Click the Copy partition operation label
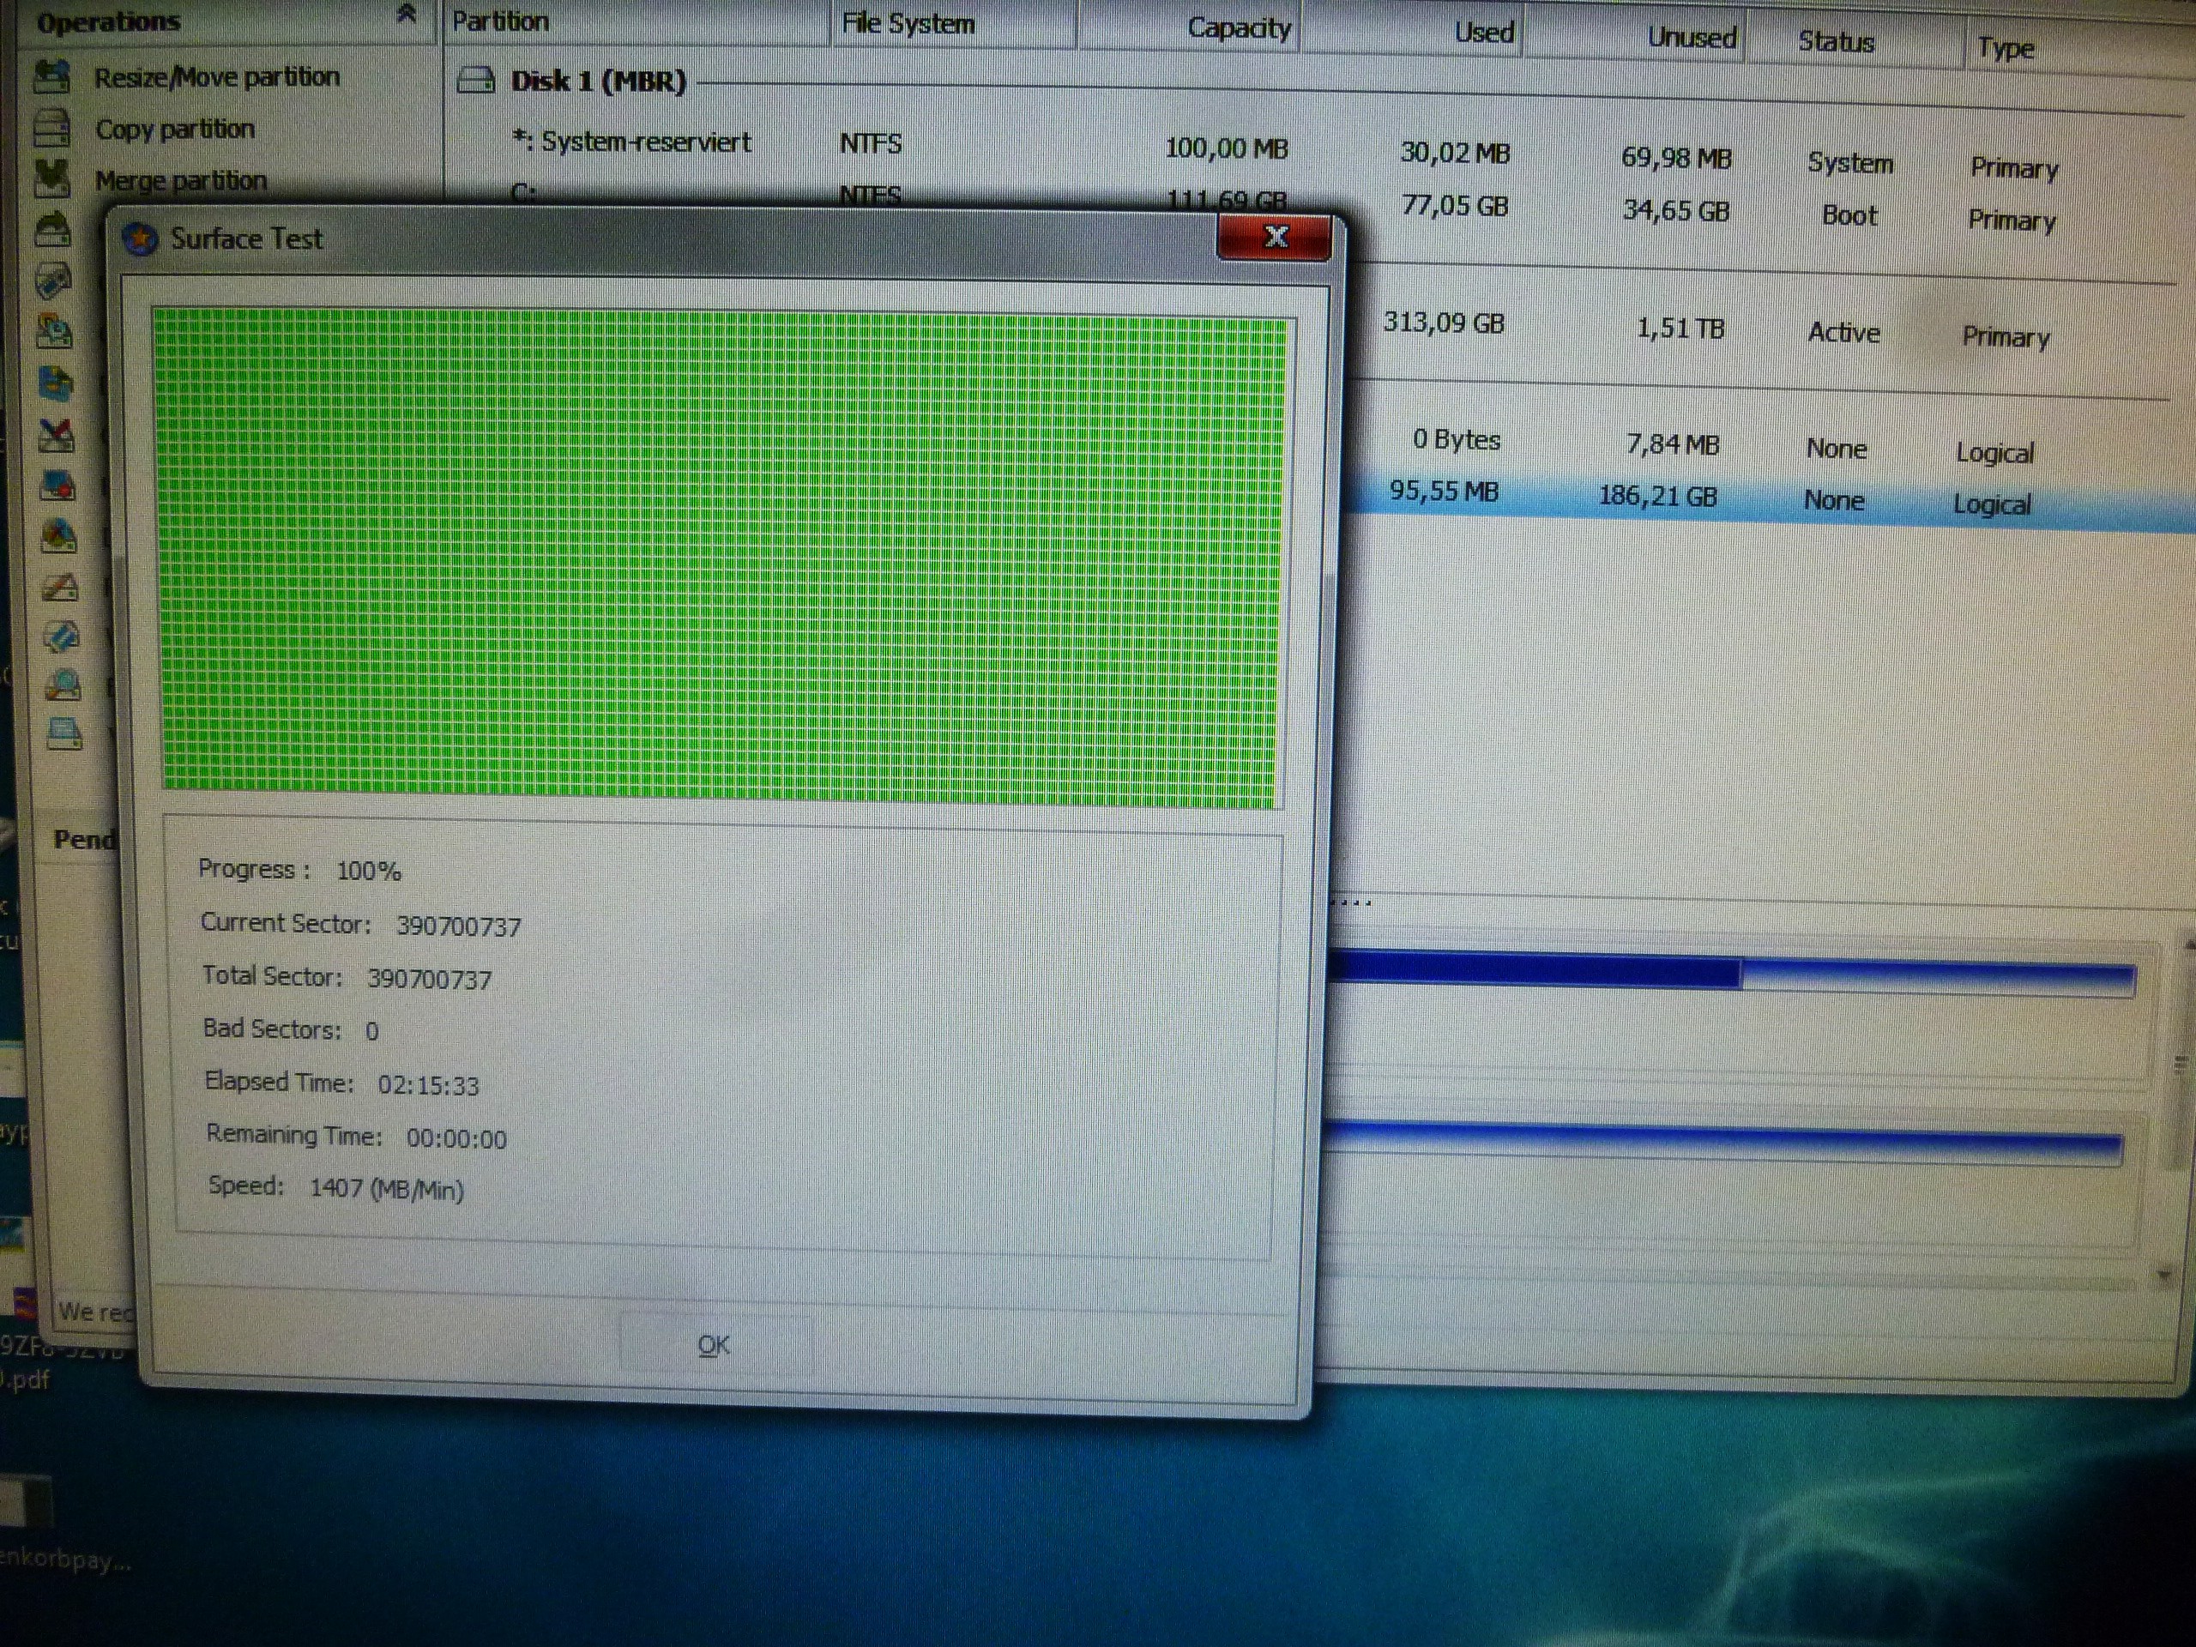This screenshot has width=2196, height=1647. coord(175,129)
